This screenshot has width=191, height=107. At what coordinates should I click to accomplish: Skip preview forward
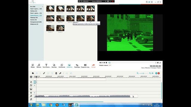(104, 63)
